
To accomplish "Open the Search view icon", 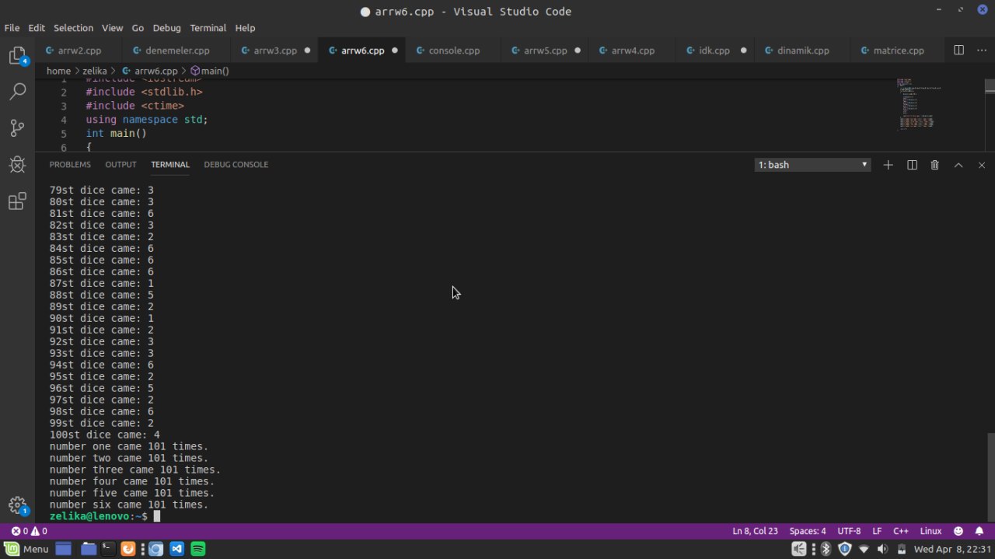I will coord(17,92).
